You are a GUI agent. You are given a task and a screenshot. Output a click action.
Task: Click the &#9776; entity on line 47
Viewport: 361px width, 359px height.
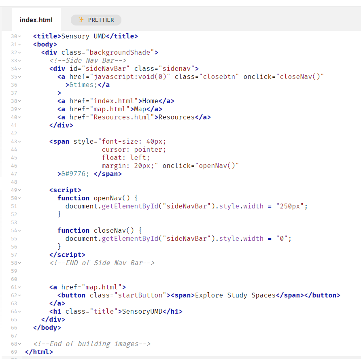point(75,174)
